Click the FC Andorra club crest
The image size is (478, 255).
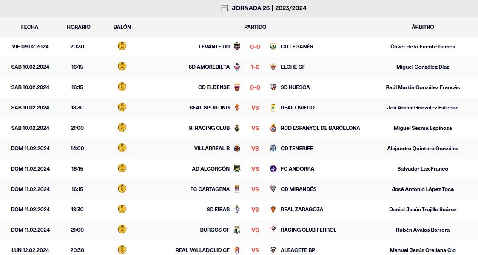[273, 169]
